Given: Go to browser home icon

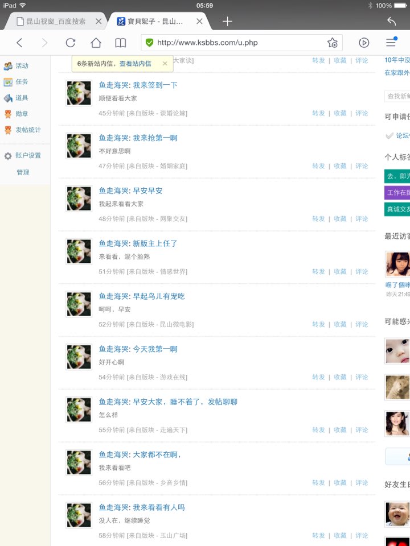Looking at the screenshot, I should [x=96, y=43].
